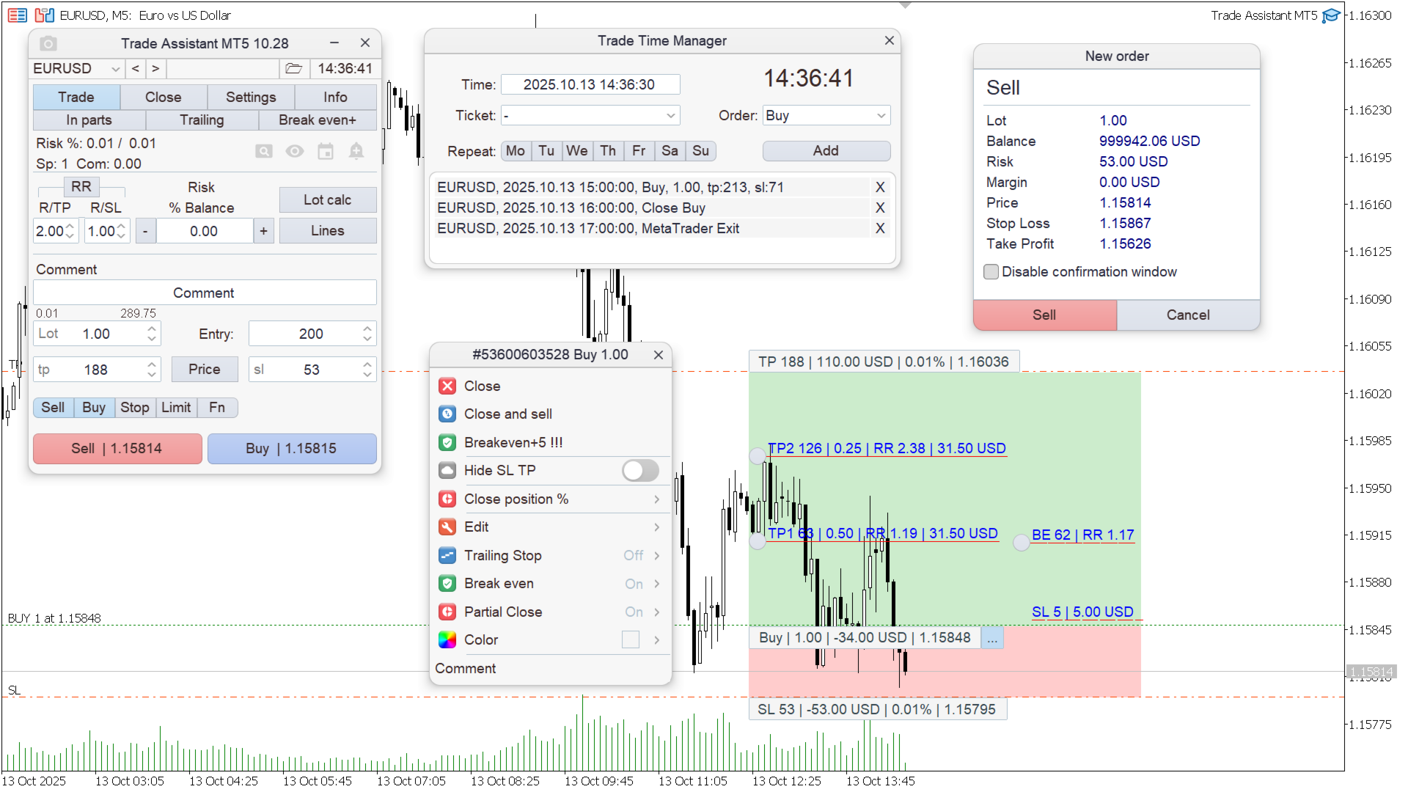1408x792 pixels.
Task: Toggle Friday in the Repeat days
Action: [x=639, y=150]
